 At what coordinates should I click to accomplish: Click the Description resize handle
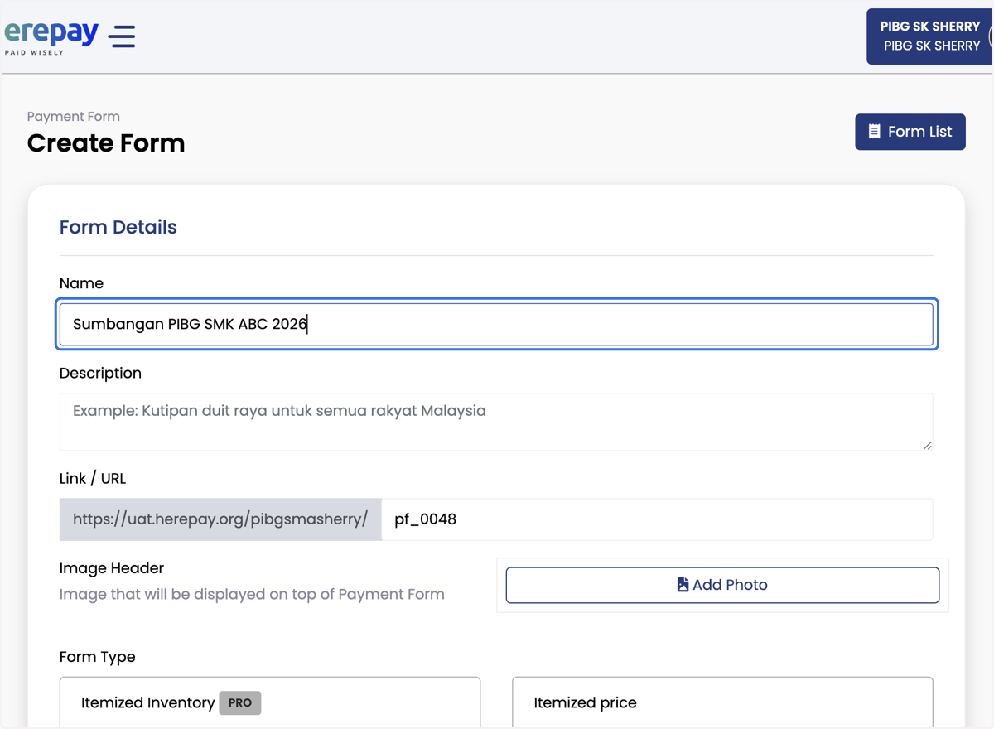927,445
